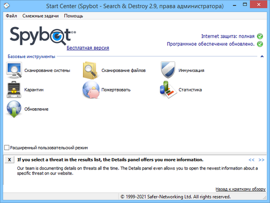The width and height of the screenshot is (270, 203).
Task: Collapse the Базовые инструменты section
Action: (262, 57)
